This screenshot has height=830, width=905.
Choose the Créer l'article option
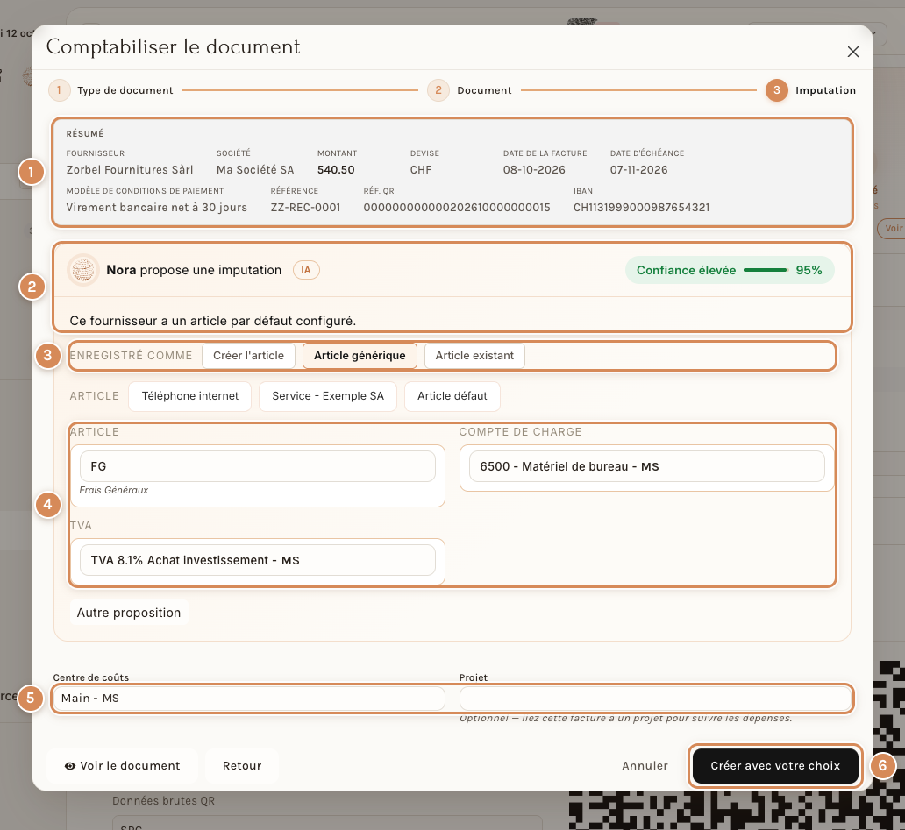point(249,356)
